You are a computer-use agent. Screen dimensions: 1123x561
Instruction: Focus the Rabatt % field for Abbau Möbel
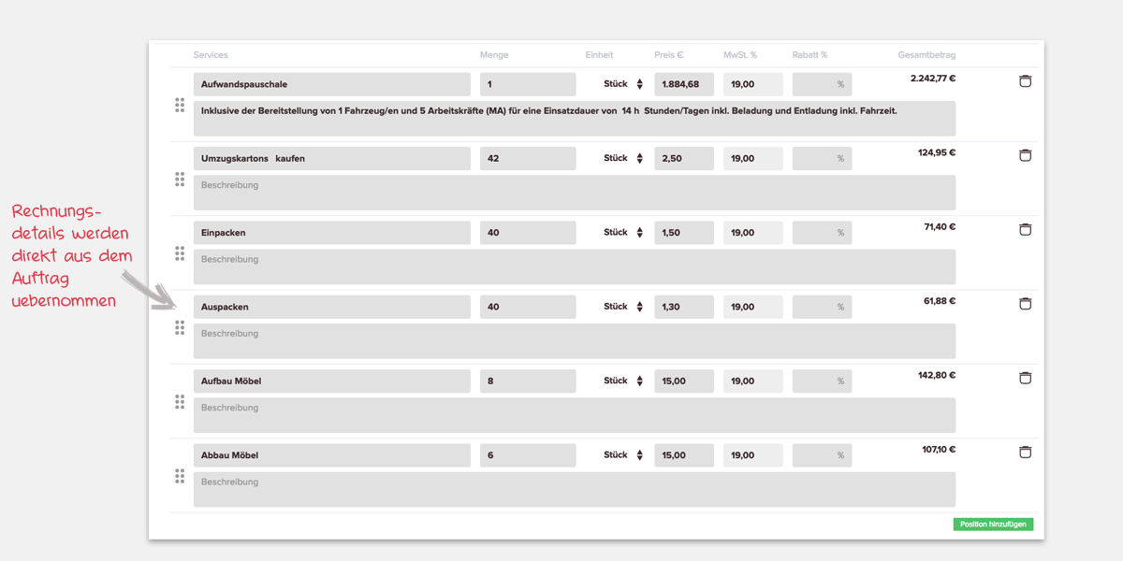822,455
